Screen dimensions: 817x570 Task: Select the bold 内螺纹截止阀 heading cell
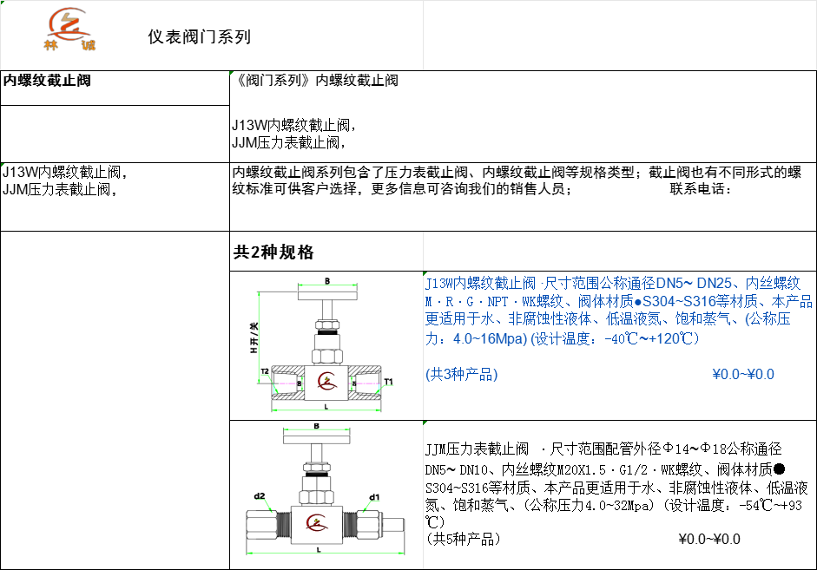[x=48, y=81]
